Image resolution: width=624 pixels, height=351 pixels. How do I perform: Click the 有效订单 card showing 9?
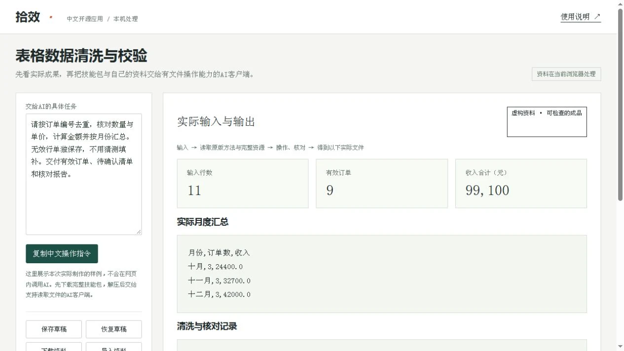[382, 183]
